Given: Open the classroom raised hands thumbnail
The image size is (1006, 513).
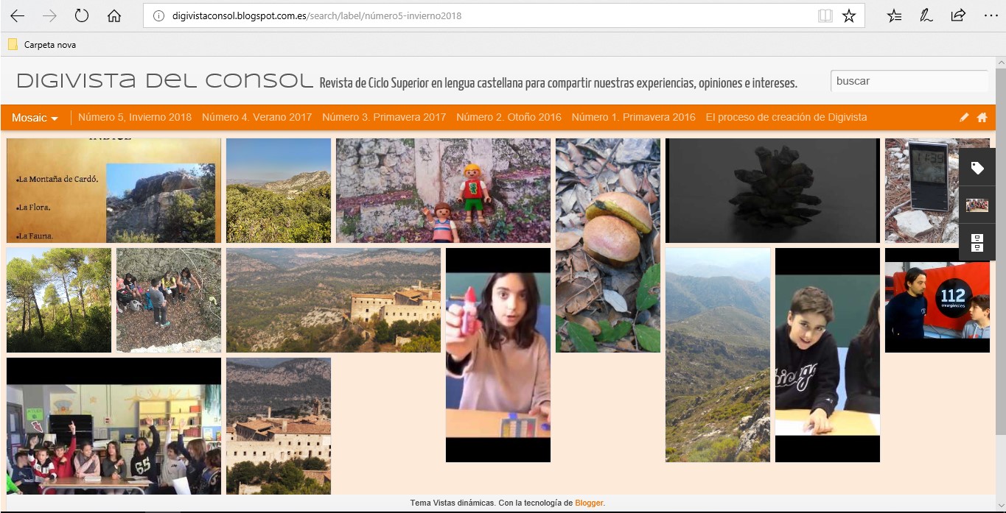Looking at the screenshot, I should (x=113, y=426).
